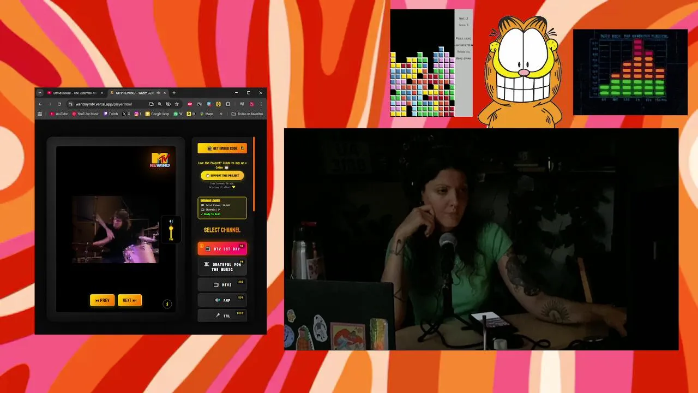Click the webcam video feed
Screen dimensions: 698x393
coord(481,239)
